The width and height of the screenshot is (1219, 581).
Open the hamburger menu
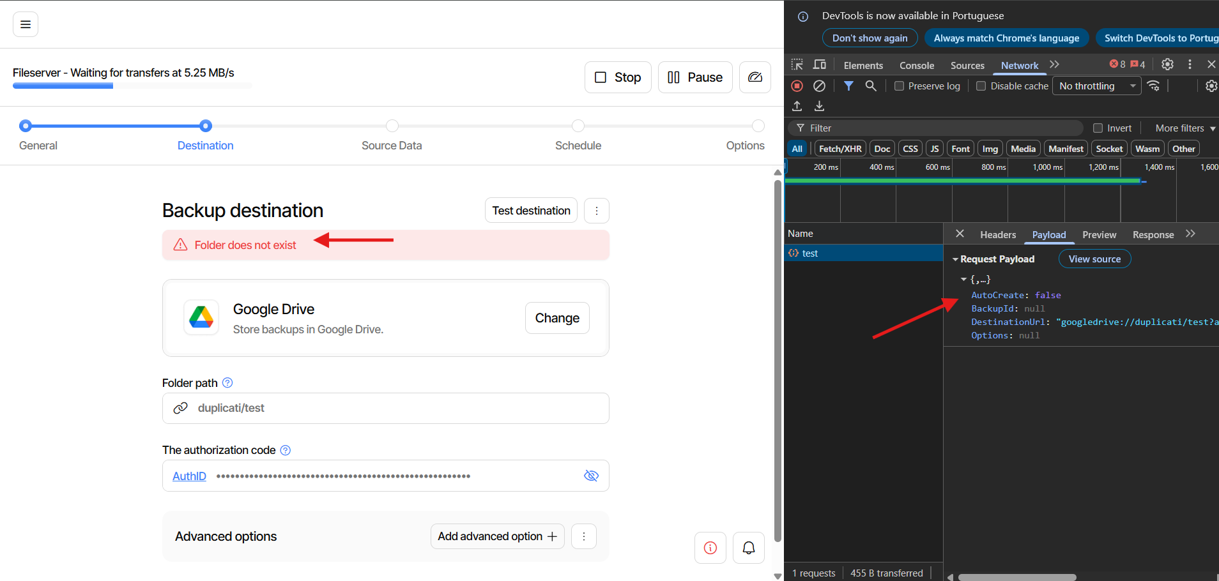[x=26, y=24]
